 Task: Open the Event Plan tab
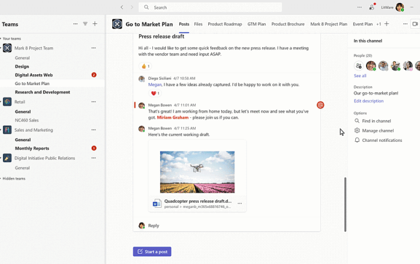pos(362,24)
